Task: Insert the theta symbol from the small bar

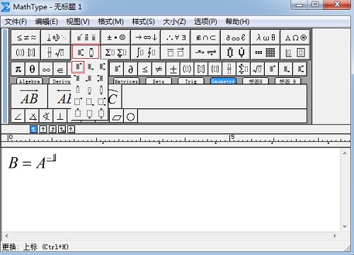Action: 32,69
